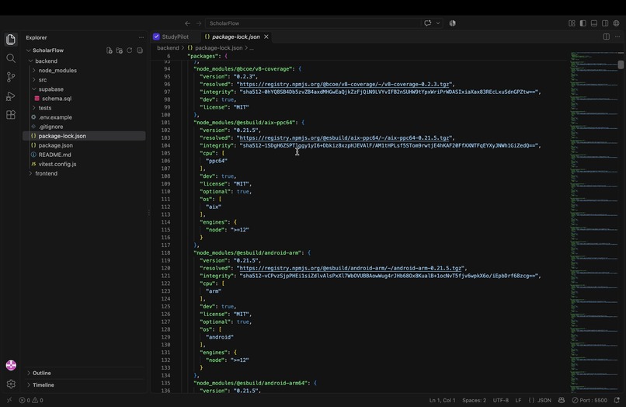Open the notifications bell
The height and width of the screenshot is (407, 626).
617,400
